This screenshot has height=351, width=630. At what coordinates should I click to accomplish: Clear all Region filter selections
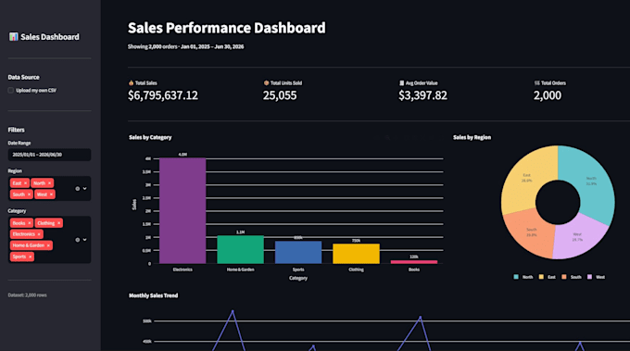pyautogui.click(x=78, y=189)
